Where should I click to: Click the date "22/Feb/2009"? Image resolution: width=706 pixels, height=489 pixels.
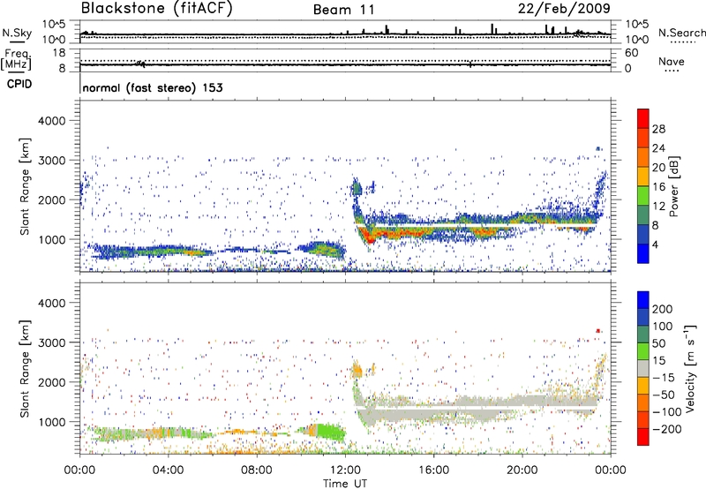tap(564, 8)
